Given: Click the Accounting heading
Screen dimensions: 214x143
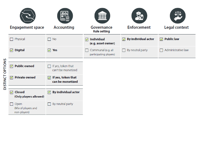Looking at the screenshot, I should pyautogui.click(x=64, y=27).
